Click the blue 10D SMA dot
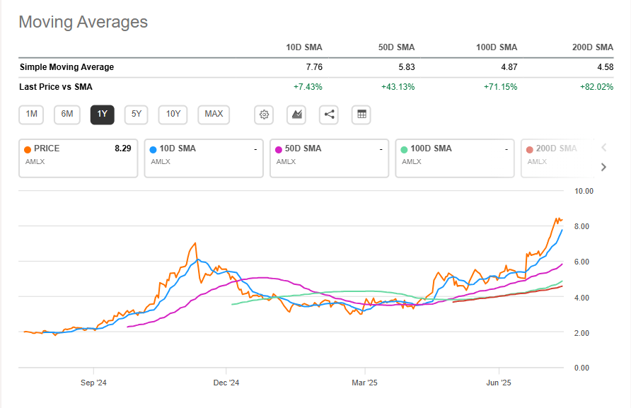631x408 pixels. tap(153, 148)
